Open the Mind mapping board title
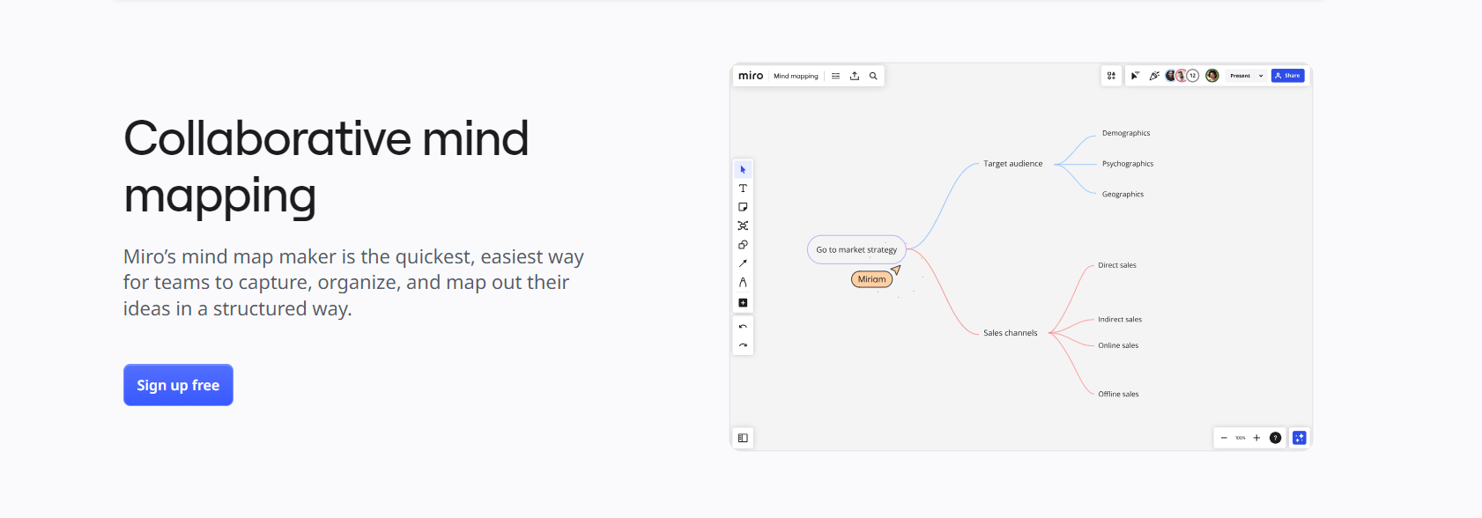The height and width of the screenshot is (518, 1482). pos(796,76)
